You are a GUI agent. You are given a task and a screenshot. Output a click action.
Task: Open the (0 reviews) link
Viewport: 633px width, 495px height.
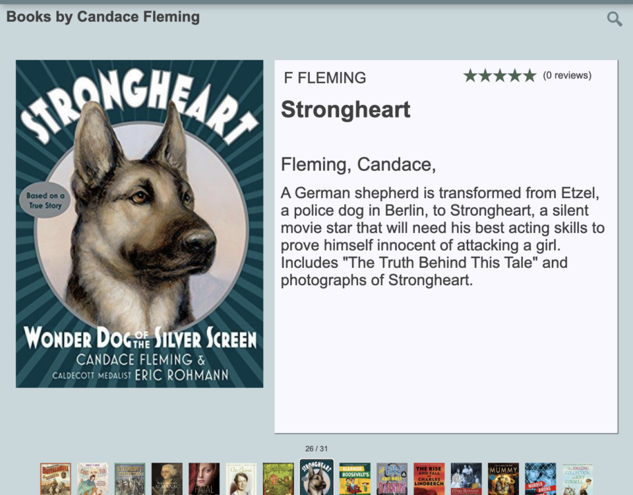click(567, 75)
